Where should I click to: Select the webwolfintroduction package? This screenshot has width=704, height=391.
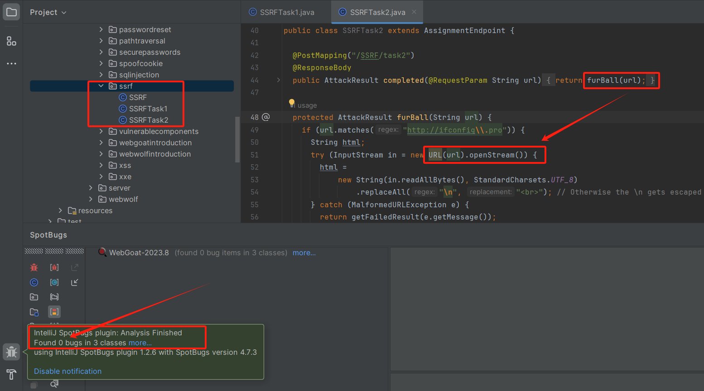(x=149, y=154)
